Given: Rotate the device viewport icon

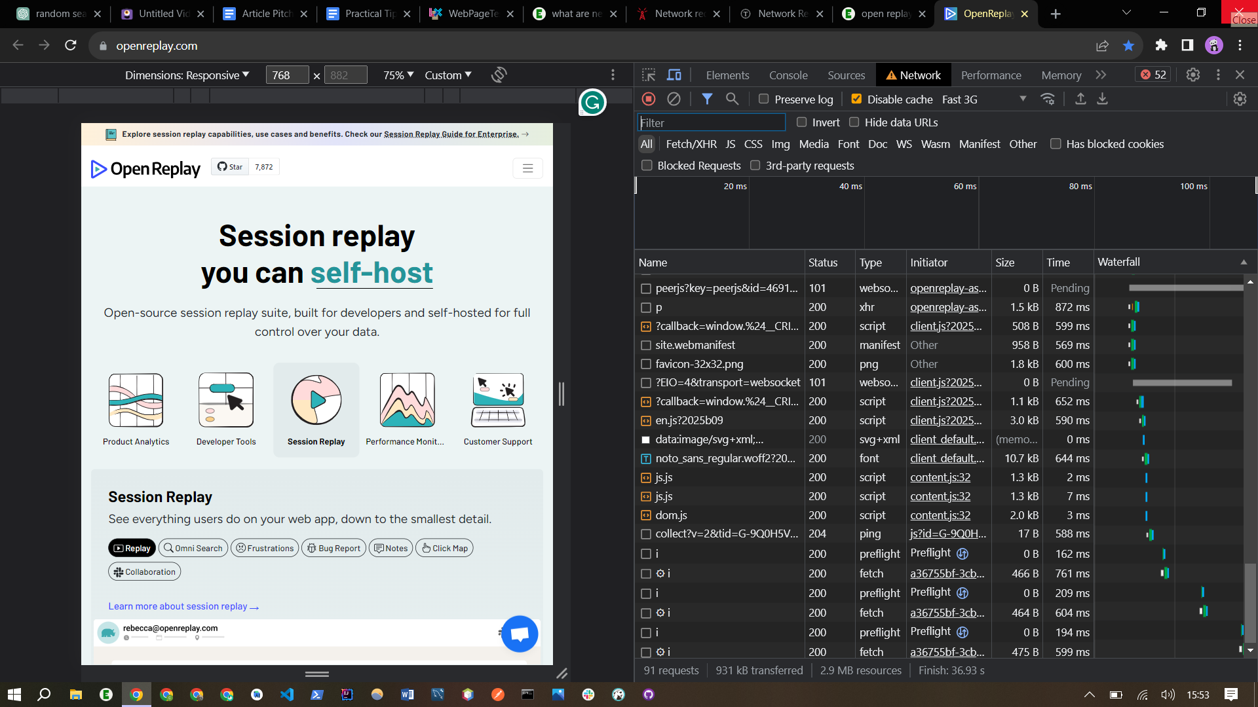Looking at the screenshot, I should (x=499, y=75).
